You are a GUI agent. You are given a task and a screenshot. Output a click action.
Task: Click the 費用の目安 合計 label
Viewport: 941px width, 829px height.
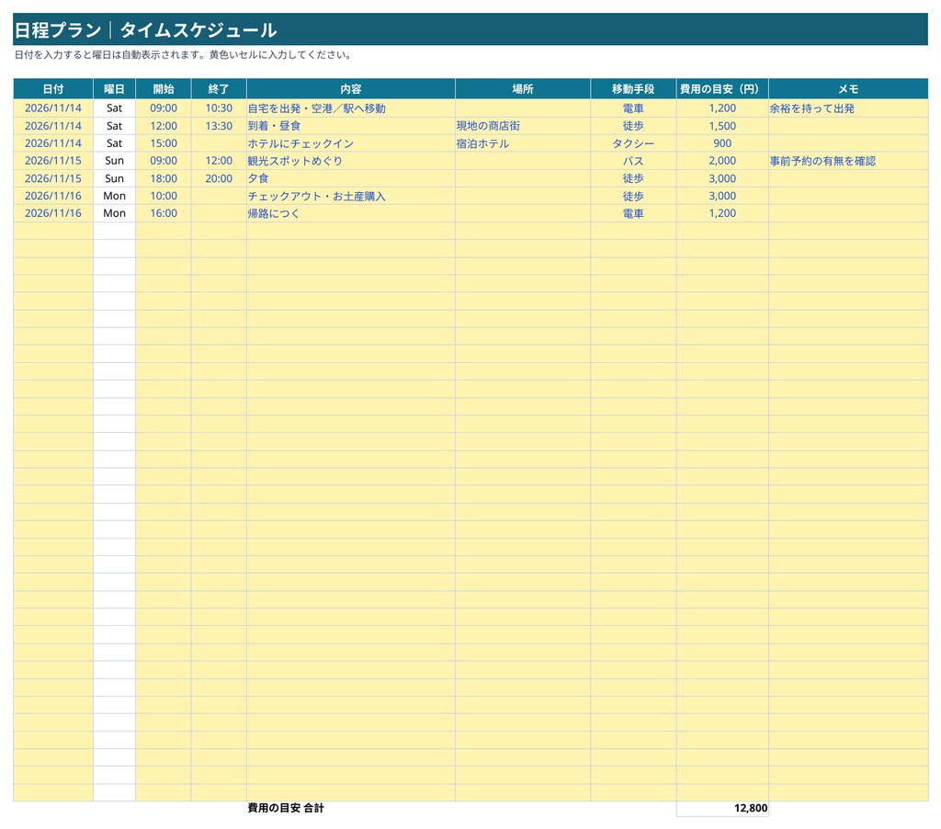click(x=286, y=808)
